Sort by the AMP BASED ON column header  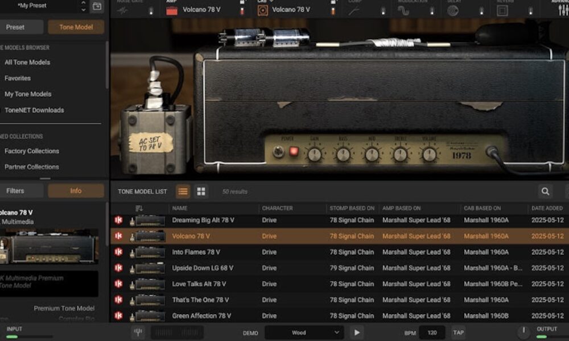401,208
